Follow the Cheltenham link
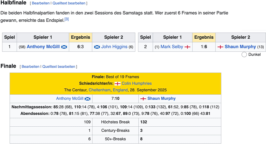The width and height of the screenshot is (266, 144). [x=100, y=90]
